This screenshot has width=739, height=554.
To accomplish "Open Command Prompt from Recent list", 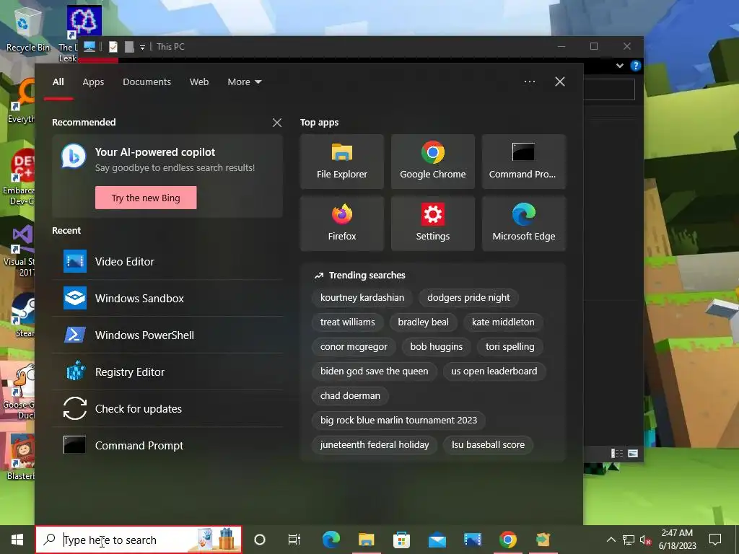I will (167, 445).
